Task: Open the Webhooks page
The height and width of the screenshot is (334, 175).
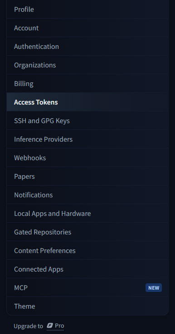Action: (x=87, y=157)
